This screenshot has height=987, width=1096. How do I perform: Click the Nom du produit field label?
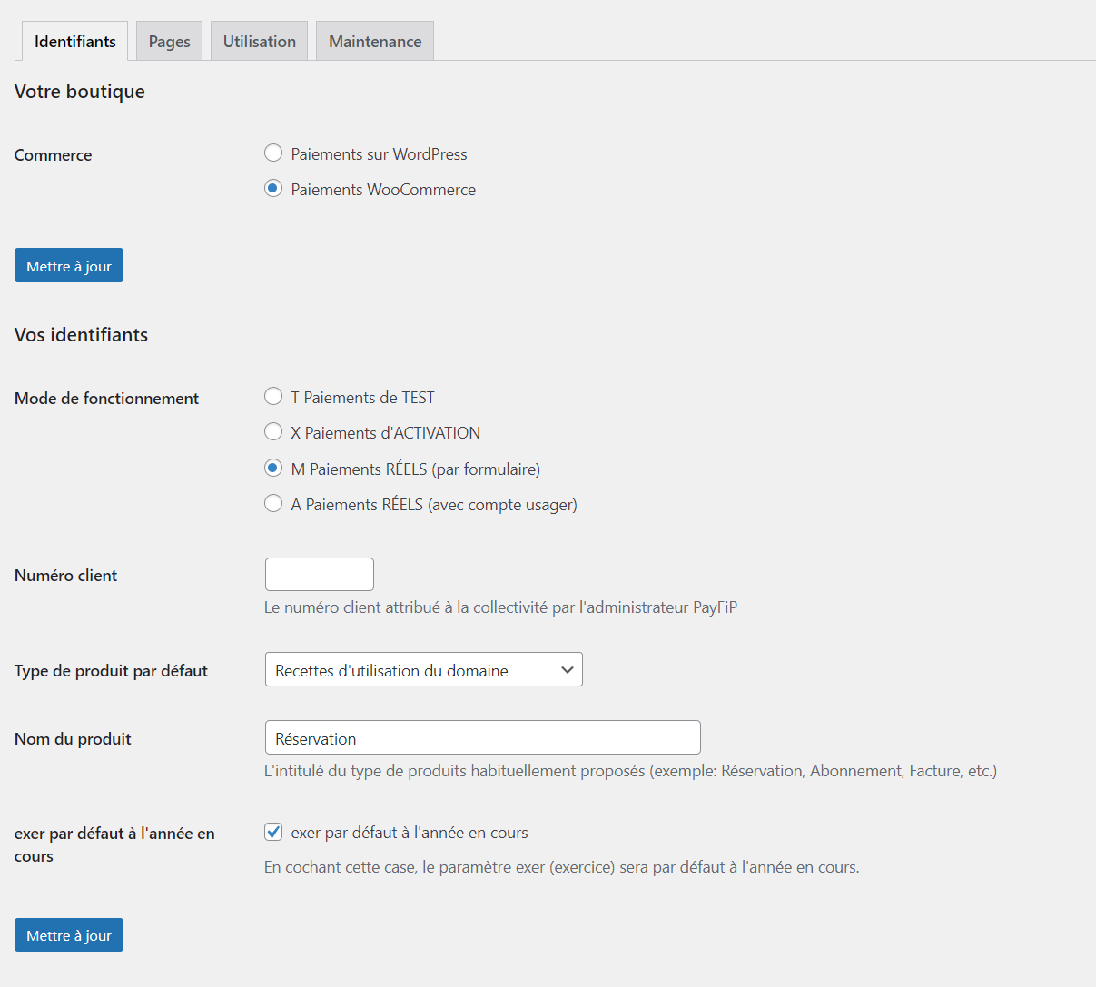(73, 739)
